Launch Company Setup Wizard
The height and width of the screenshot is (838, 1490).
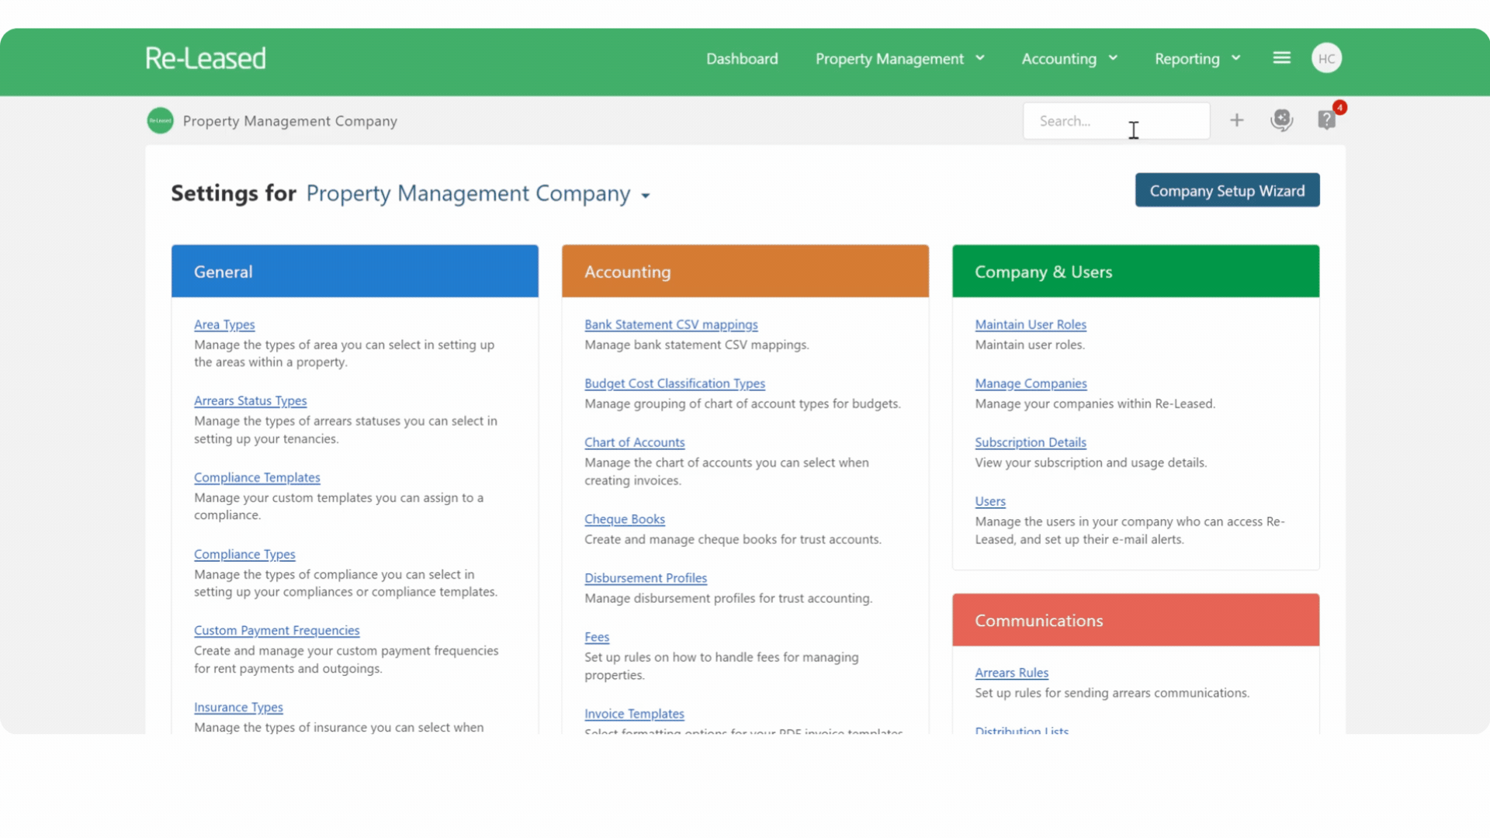1227,190
